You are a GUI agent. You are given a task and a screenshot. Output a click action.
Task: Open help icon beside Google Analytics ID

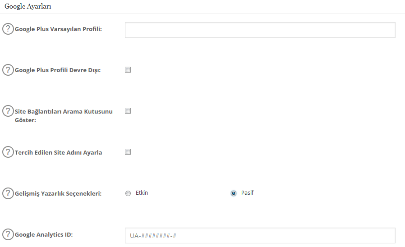(8, 234)
